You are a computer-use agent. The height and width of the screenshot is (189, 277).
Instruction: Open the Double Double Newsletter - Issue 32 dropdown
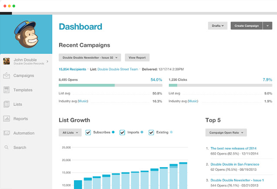pos(90,58)
